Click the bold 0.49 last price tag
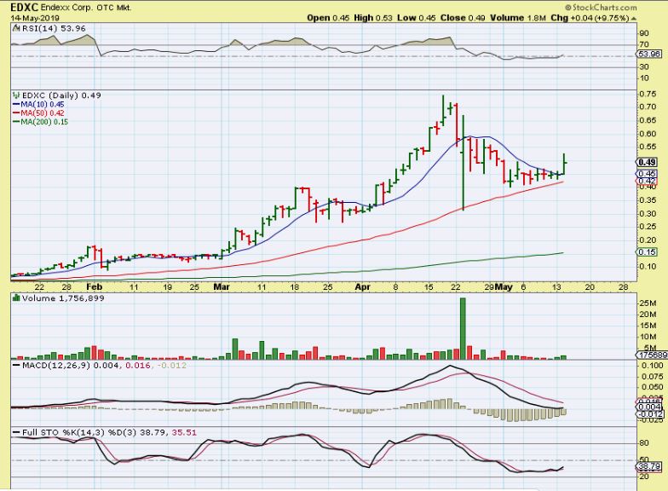The height and width of the screenshot is (491, 668). [x=648, y=162]
